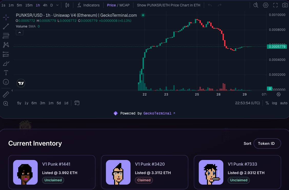Select the text annotation tool
Image resolution: width=289 pixels, height=190 pixels.
tap(6, 73)
